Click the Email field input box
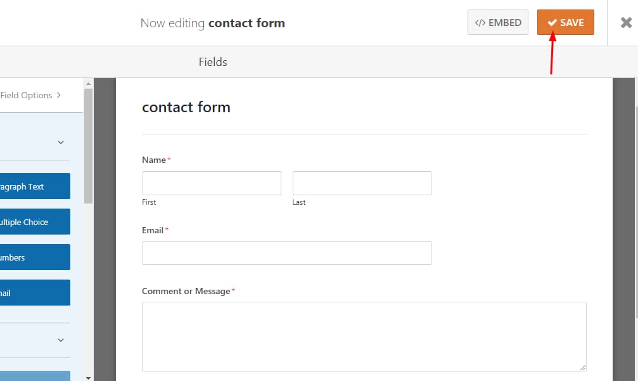 point(286,253)
